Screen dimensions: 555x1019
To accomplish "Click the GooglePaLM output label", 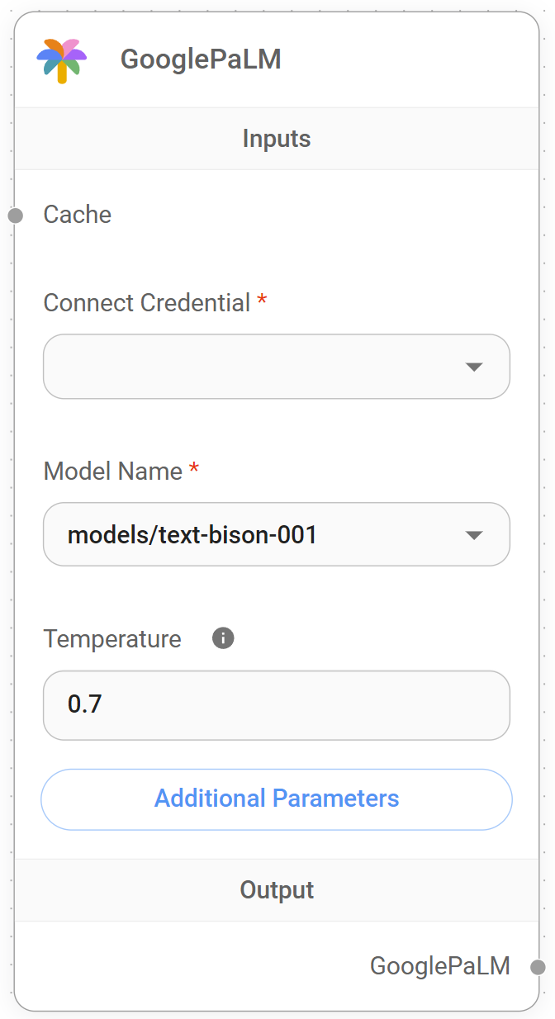I will pyautogui.click(x=439, y=966).
